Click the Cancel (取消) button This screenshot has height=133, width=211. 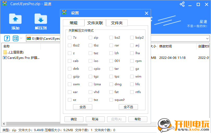(x=95, y=119)
